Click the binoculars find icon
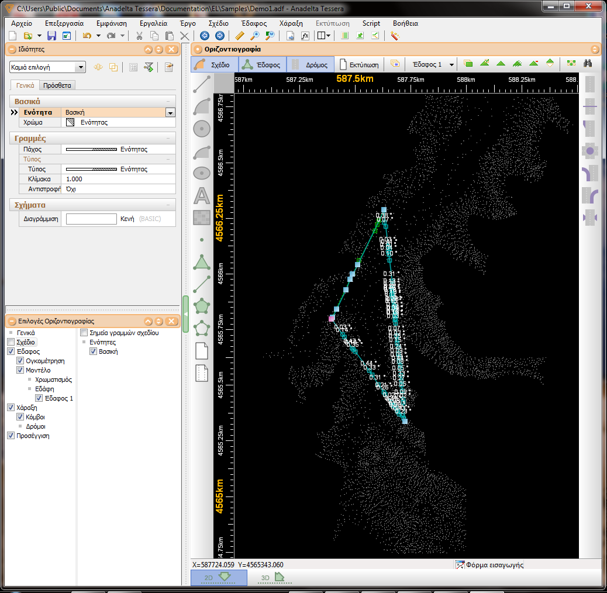This screenshot has width=607, height=593. pos(588,64)
